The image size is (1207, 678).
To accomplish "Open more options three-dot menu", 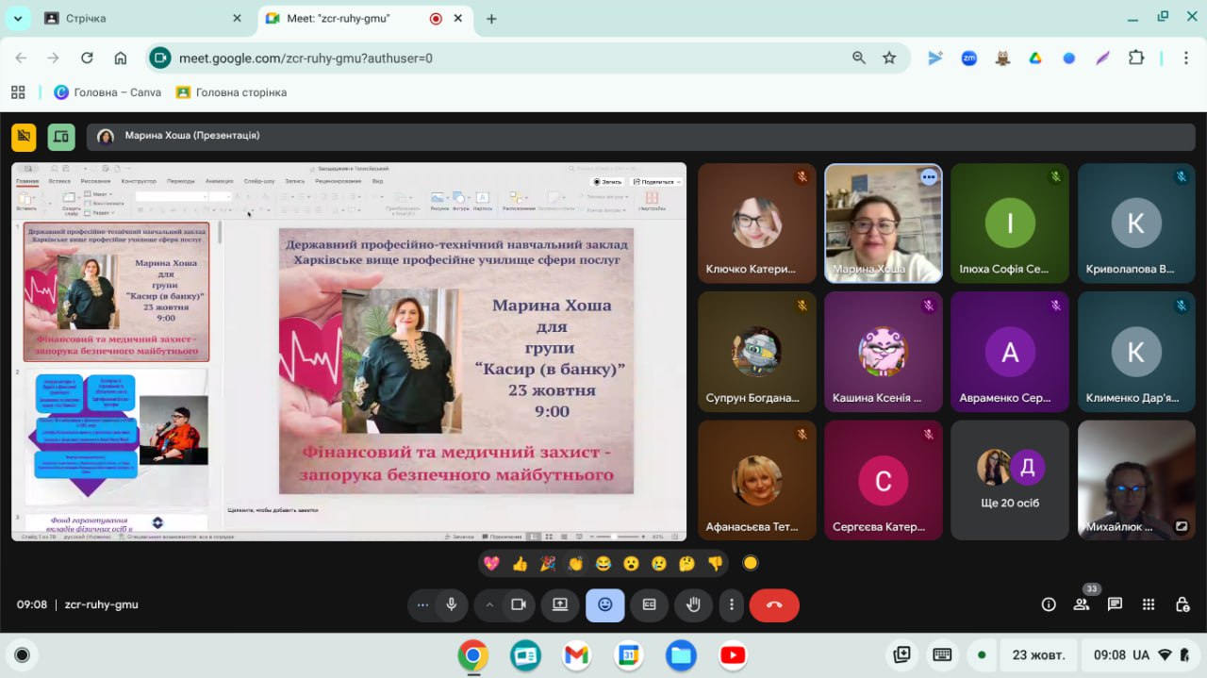I will [732, 605].
